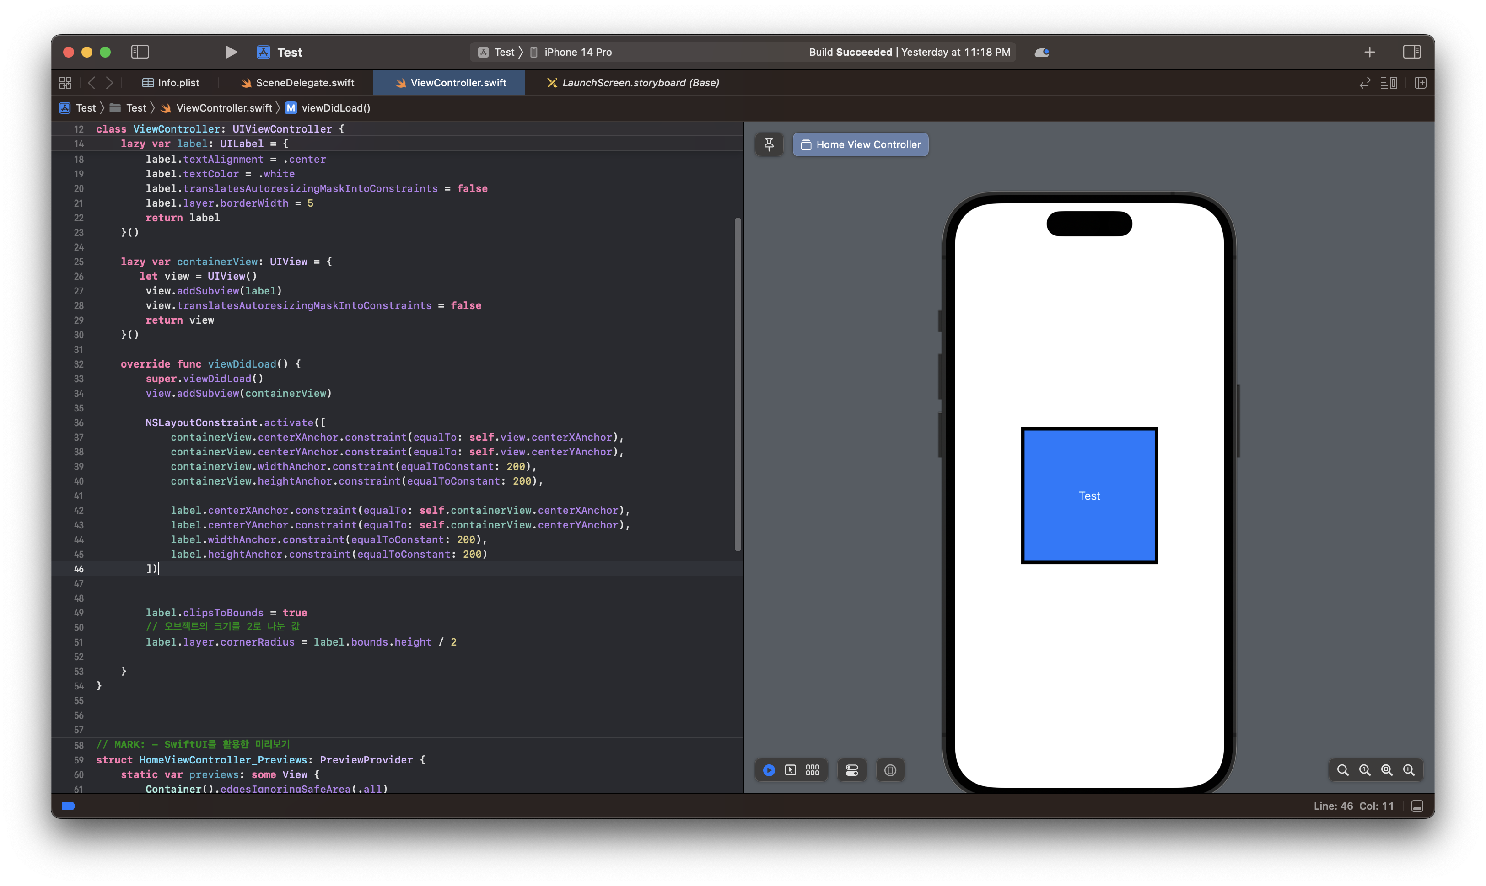Click the add library plus icon

point(1369,53)
